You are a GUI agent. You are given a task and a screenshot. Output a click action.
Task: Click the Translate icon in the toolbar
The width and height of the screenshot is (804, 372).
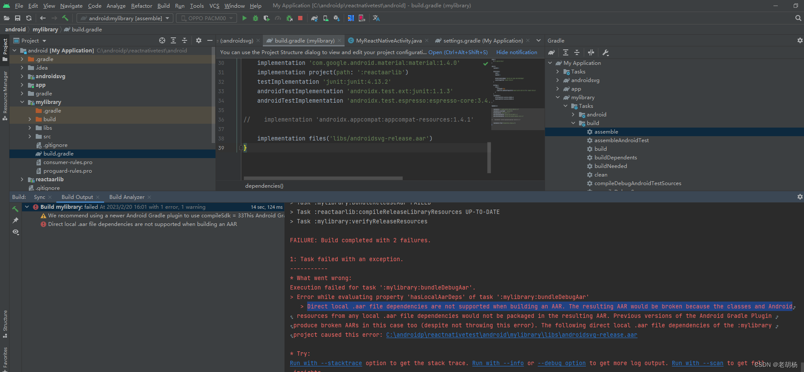click(x=376, y=18)
